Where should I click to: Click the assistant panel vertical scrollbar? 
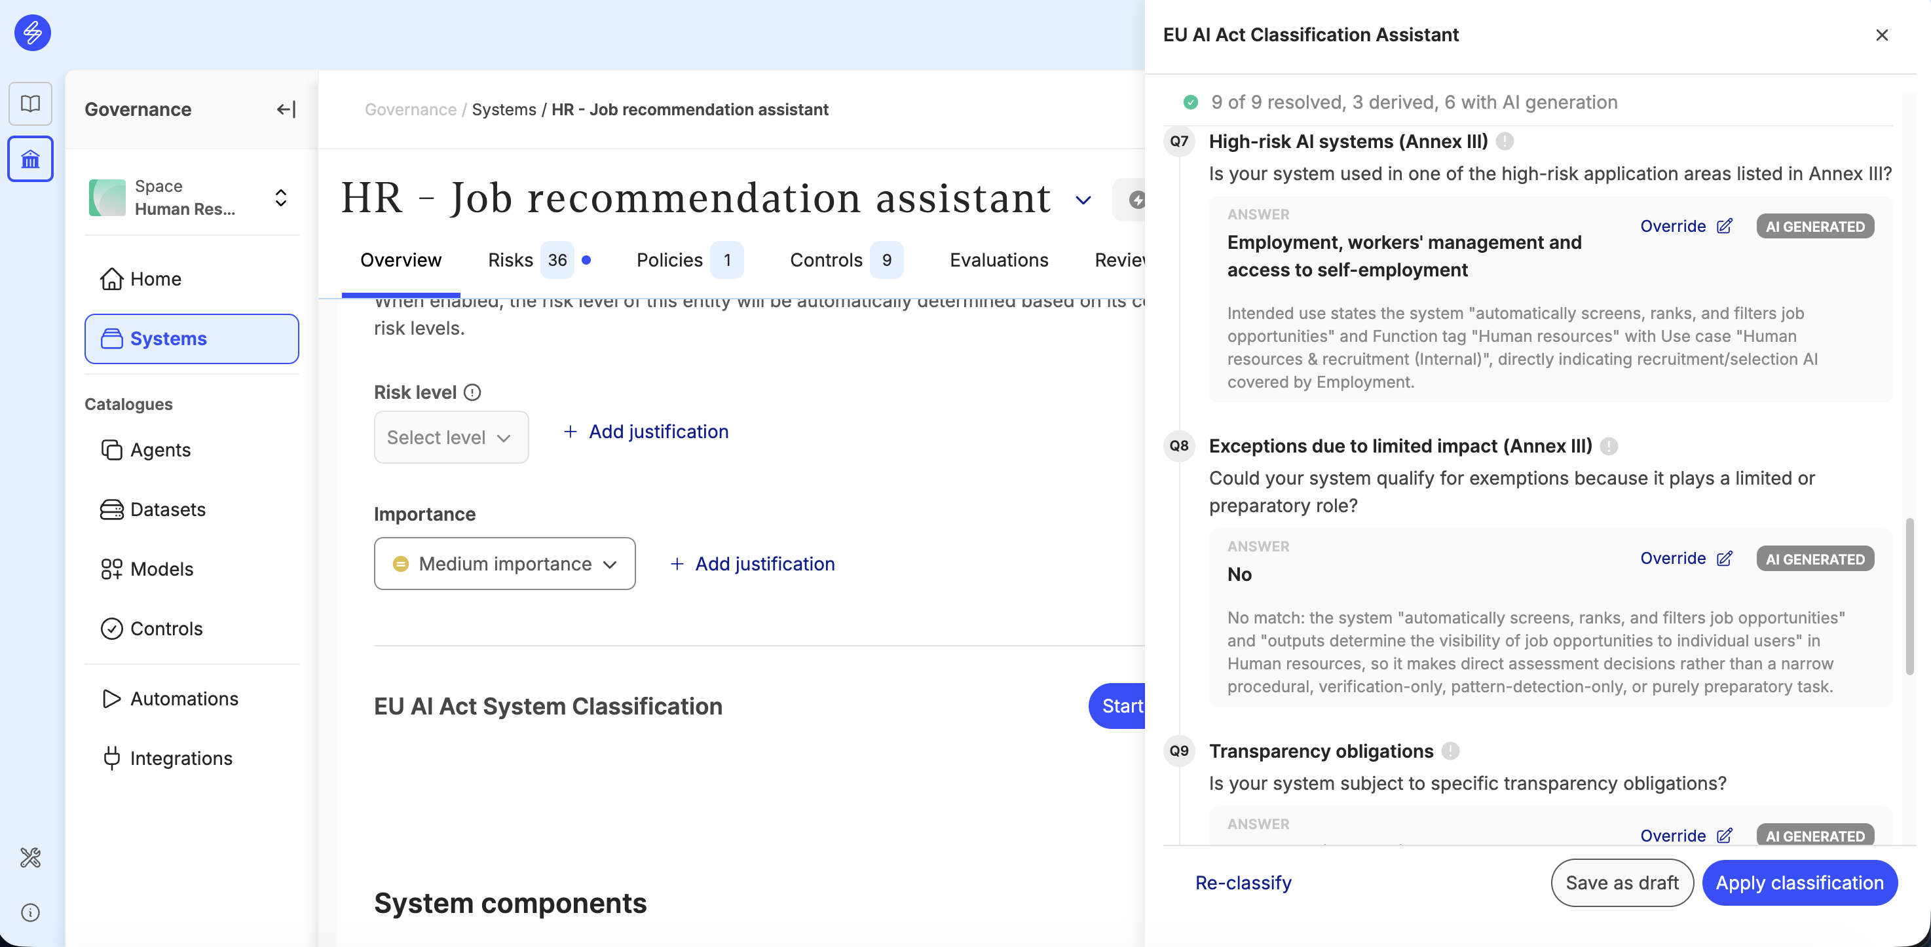point(1910,597)
